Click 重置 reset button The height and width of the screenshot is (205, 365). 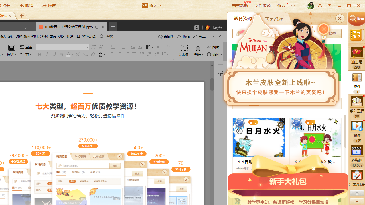tap(26, 47)
